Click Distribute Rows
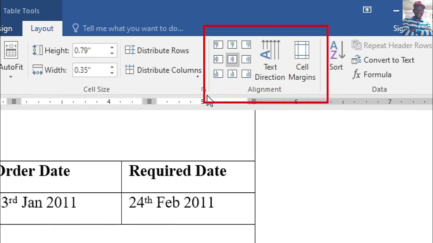The height and width of the screenshot is (243, 433). coord(157,51)
